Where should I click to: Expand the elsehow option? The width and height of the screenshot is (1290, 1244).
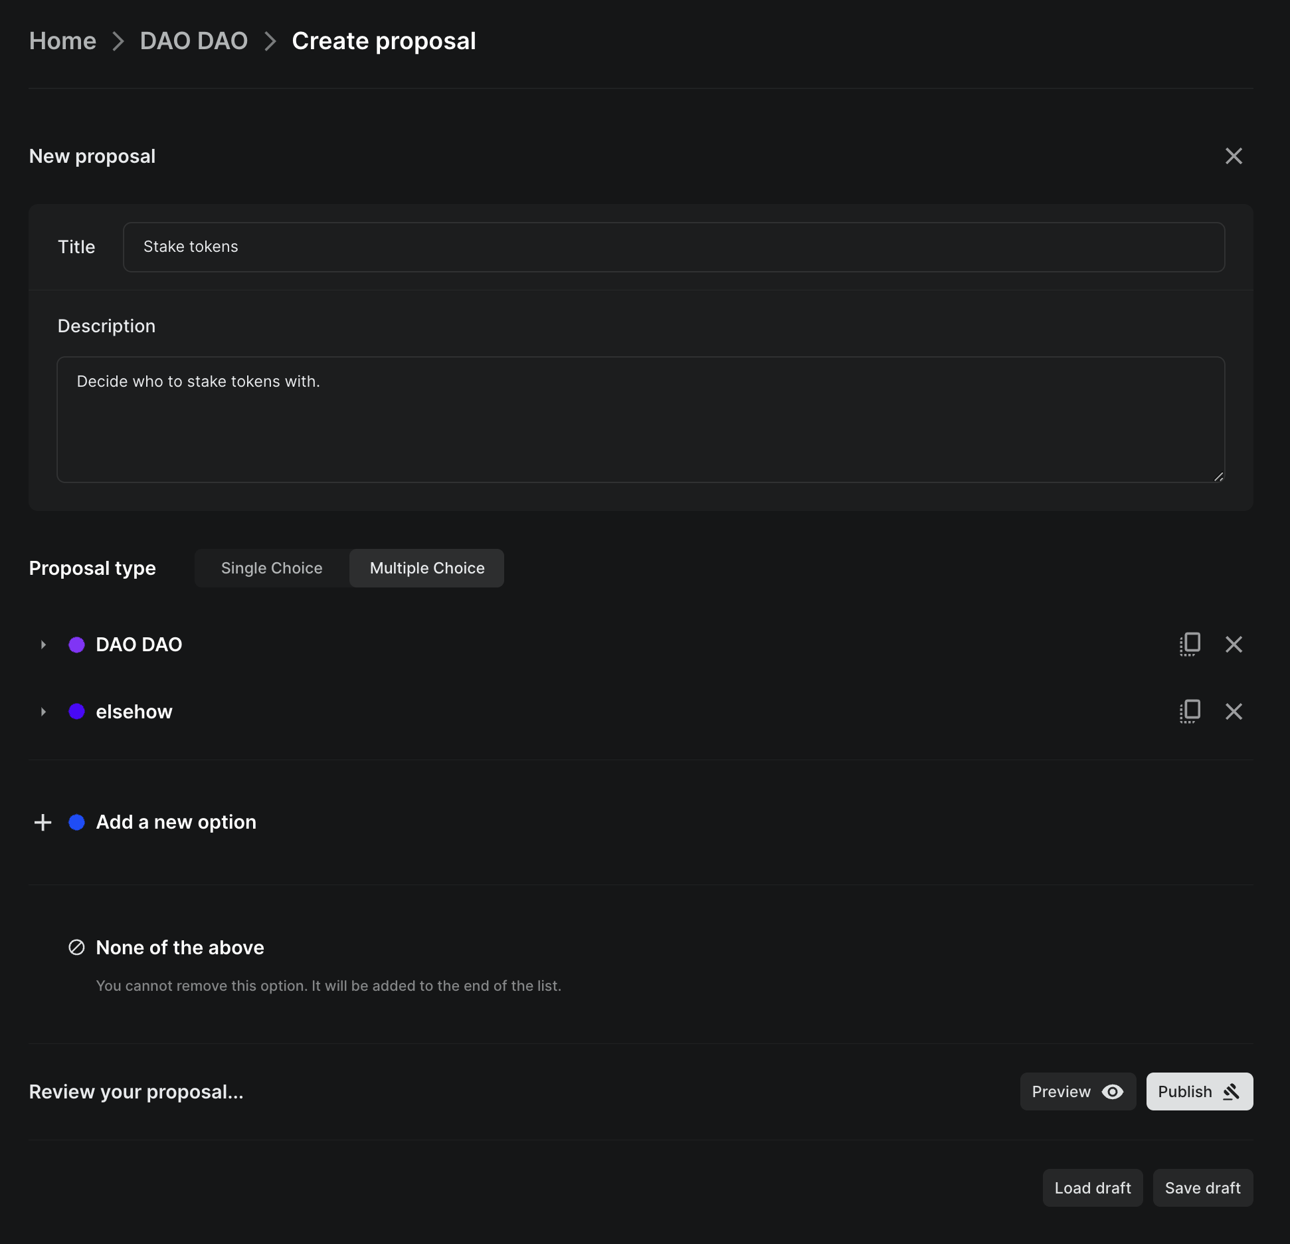[x=43, y=712]
